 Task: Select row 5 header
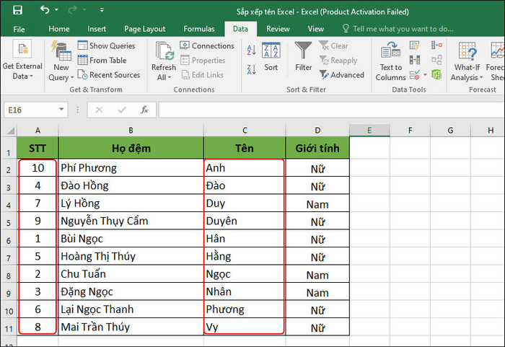tap(9, 221)
